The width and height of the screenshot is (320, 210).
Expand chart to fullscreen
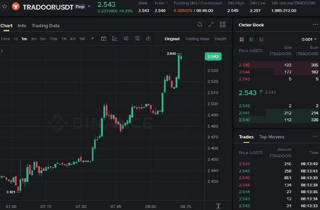[x=211, y=24]
